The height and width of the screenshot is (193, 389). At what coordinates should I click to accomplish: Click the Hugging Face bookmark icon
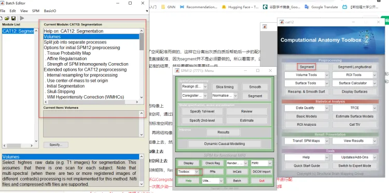pos(224,7)
